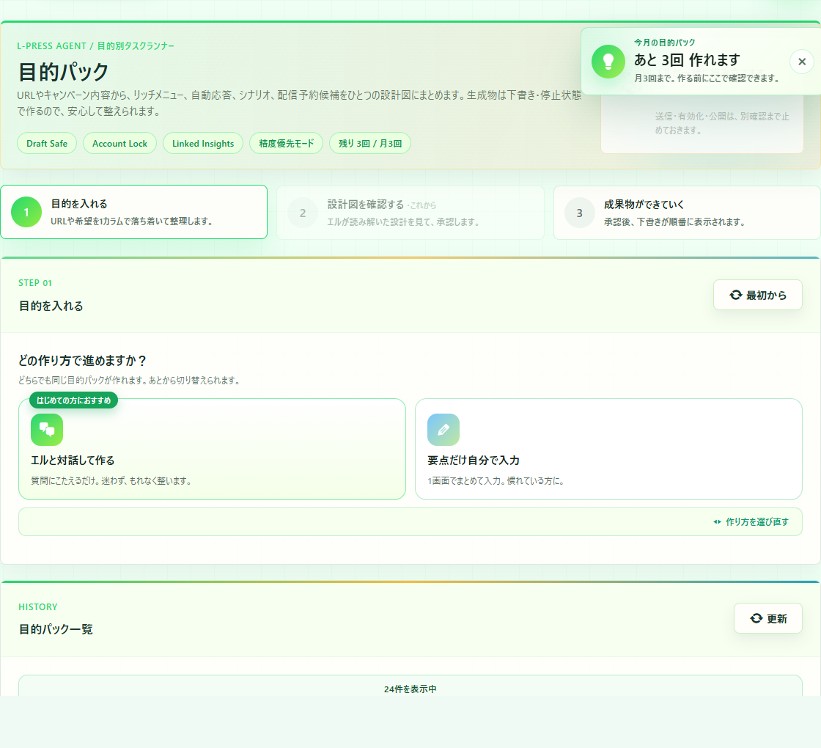Click the どの作り方で進めますか？ heading
Image resolution: width=821 pixels, height=748 pixels.
(x=83, y=360)
